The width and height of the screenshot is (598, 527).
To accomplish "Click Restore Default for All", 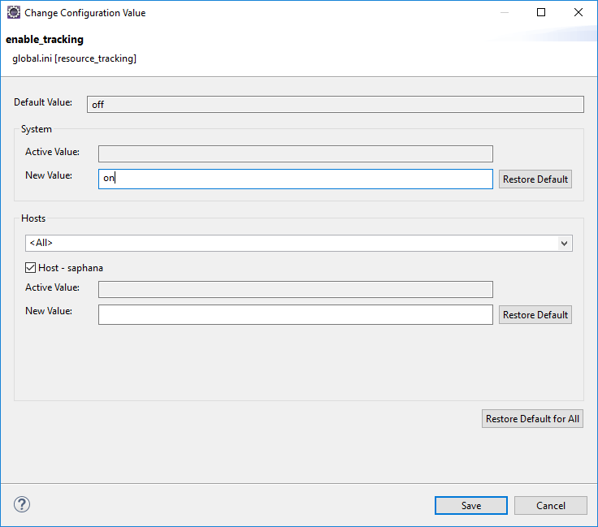I will tap(532, 419).
